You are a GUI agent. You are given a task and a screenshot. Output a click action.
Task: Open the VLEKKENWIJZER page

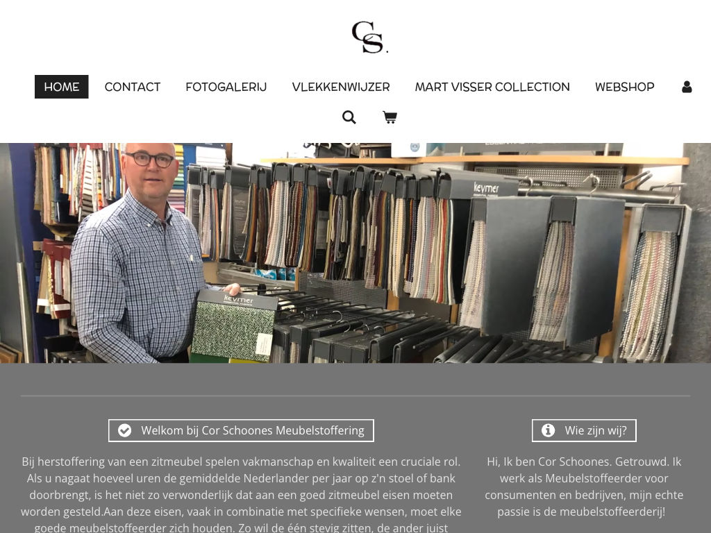pos(341,87)
